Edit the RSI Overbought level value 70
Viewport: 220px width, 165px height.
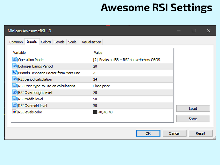tap(132, 92)
